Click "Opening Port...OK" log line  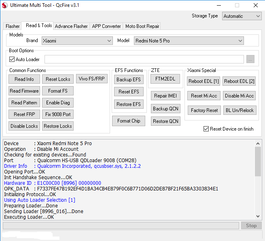coord(25,172)
